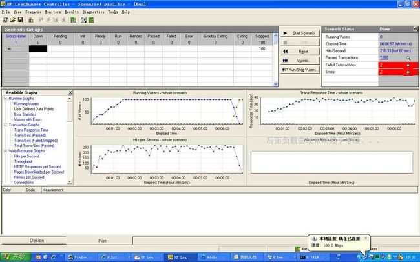Open the Help menu

125,12
